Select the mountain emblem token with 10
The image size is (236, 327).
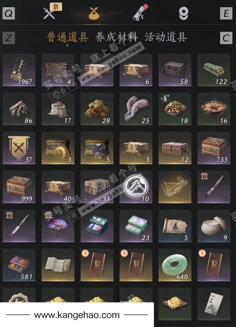[x=136, y=187]
